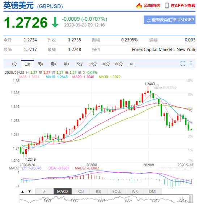The height and width of the screenshot is (205, 199).
Task: Click the phone icon for APP view
Action: 167,5
